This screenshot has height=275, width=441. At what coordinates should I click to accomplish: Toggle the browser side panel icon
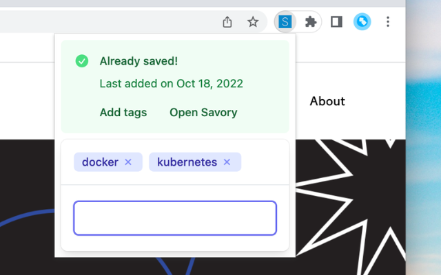[x=336, y=22]
